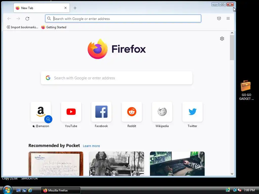Click the network tray icon
The width and height of the screenshot is (259, 194).
(x=235, y=190)
